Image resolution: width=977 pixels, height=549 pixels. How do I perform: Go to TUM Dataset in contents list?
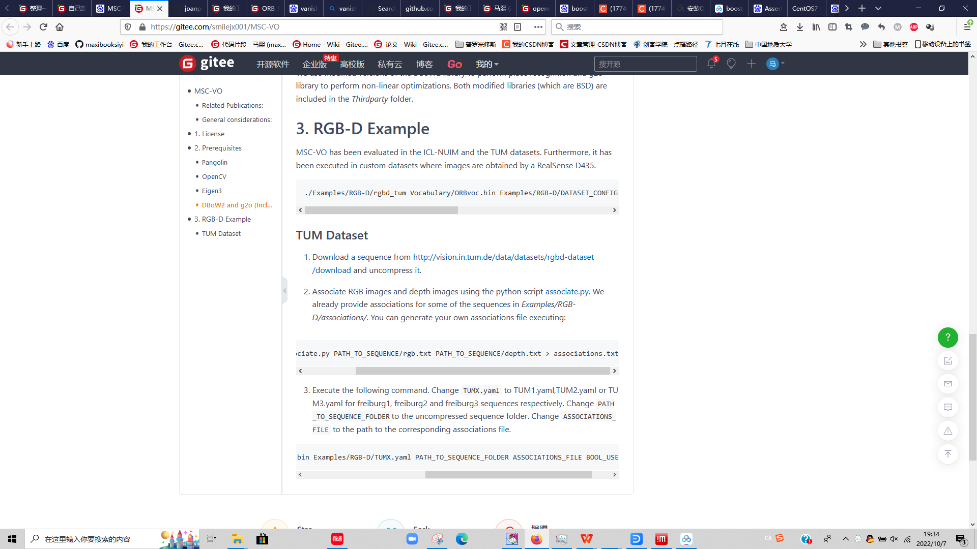pyautogui.click(x=221, y=233)
